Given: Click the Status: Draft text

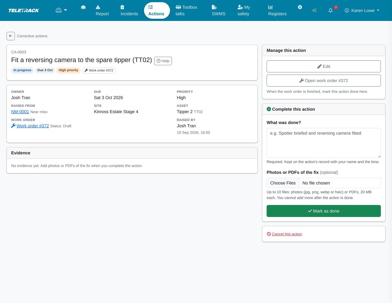Looking at the screenshot, I should click(61, 126).
